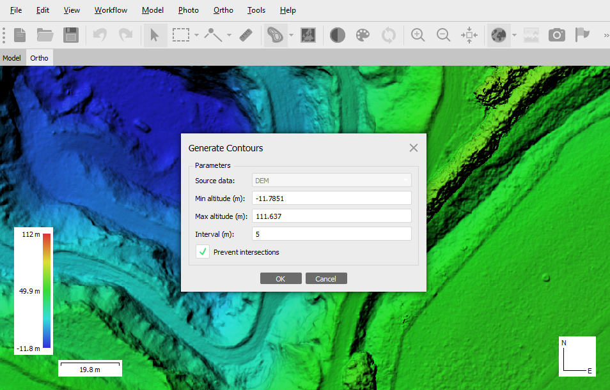This screenshot has width=610, height=390.
Task: Open the Workflow menu
Action: 111,10
